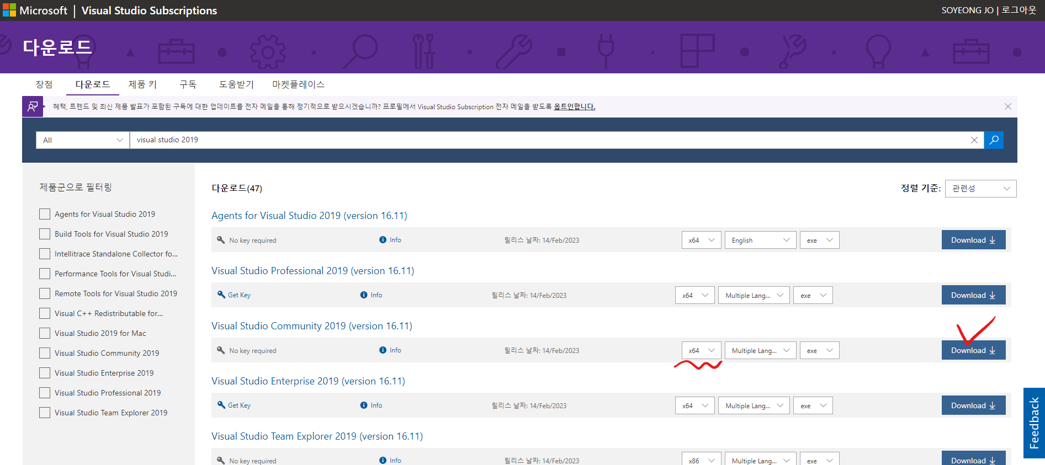This screenshot has width=1045, height=465.
Task: Open x64 dropdown for Visual Studio Community
Action: coord(701,350)
